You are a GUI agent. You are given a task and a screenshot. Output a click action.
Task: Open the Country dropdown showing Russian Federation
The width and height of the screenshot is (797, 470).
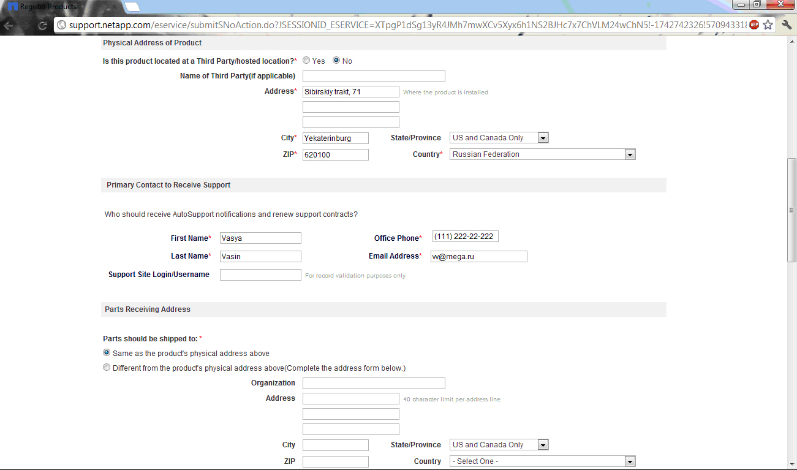(542, 154)
